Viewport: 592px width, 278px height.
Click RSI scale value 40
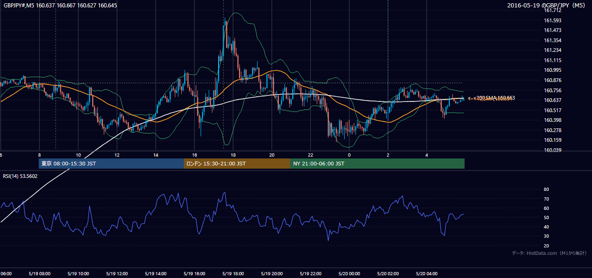pyautogui.click(x=547, y=227)
